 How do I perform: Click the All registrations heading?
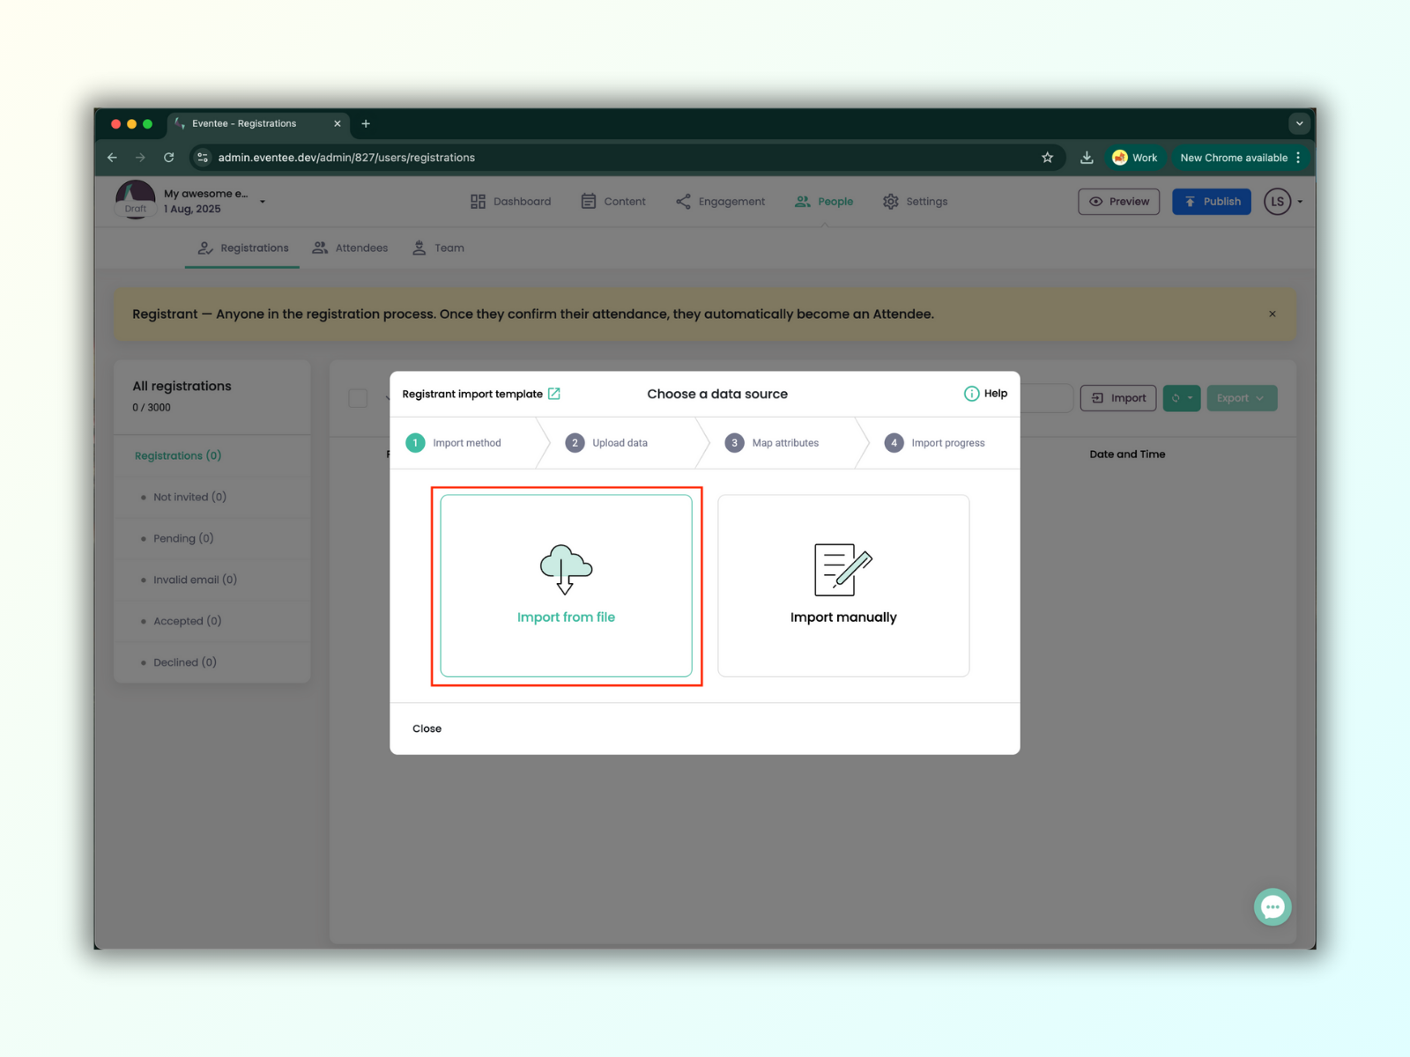click(182, 386)
